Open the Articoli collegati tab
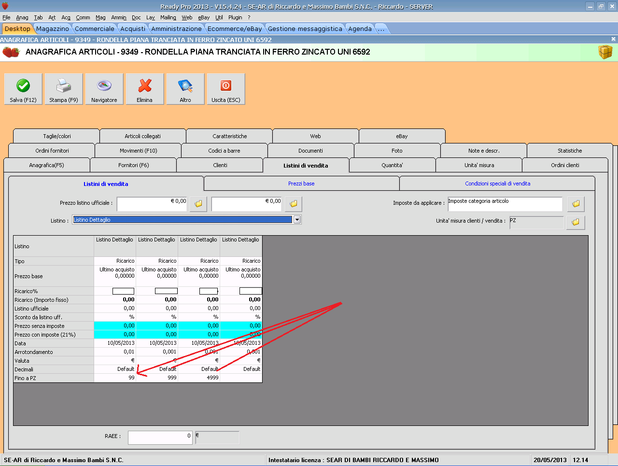 point(143,136)
